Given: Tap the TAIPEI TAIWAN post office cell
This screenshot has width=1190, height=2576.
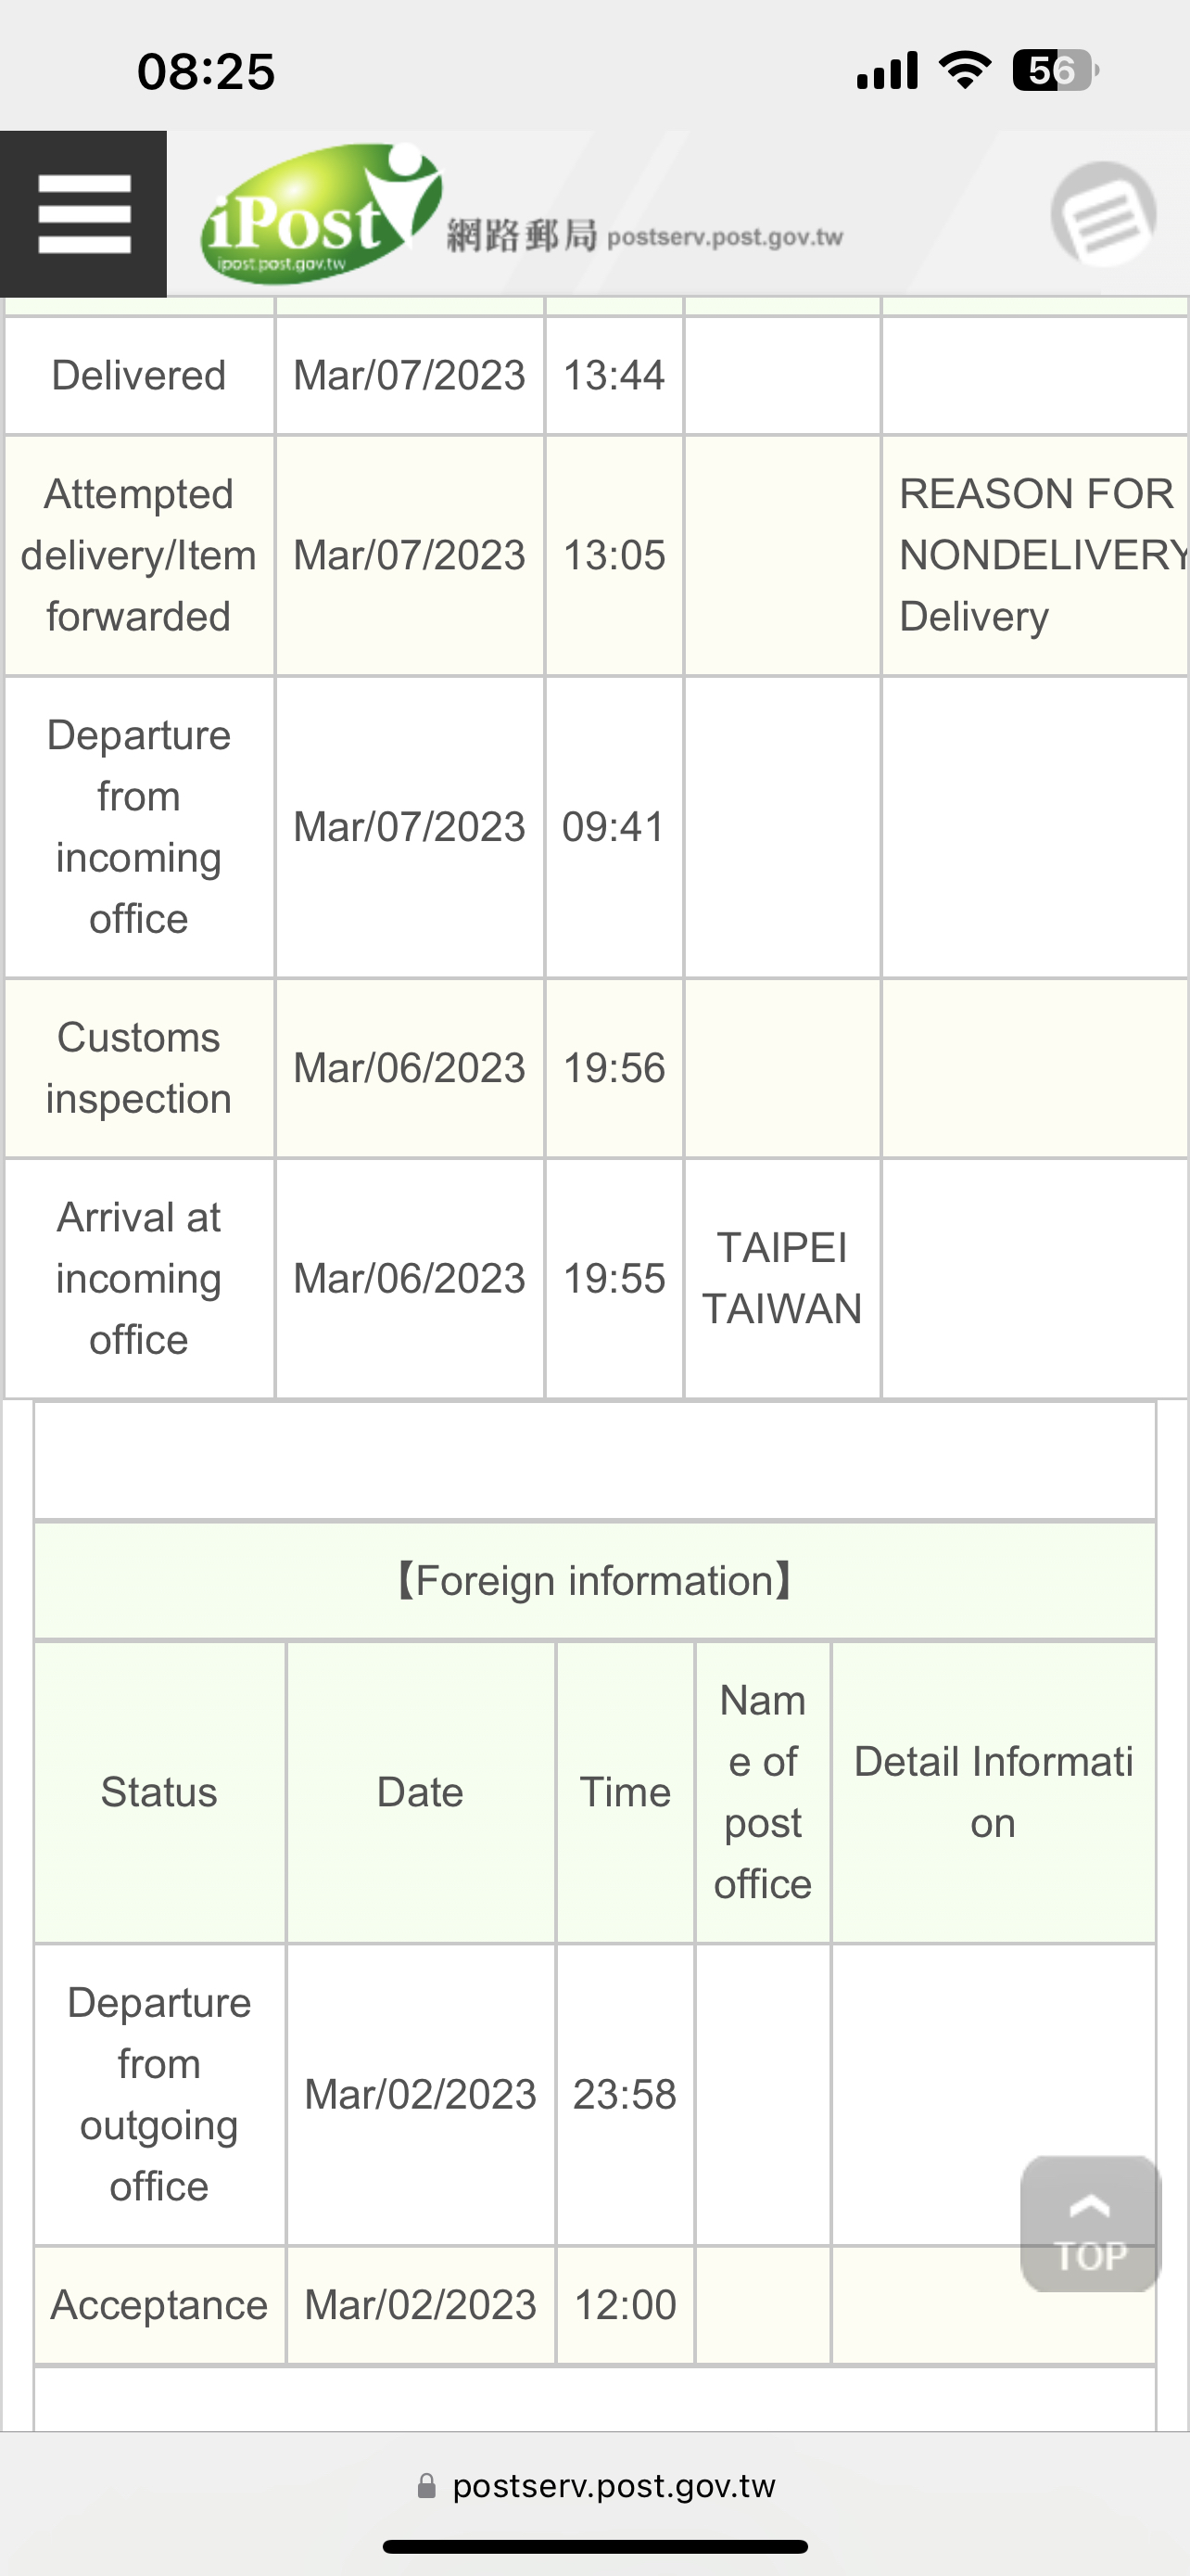Looking at the screenshot, I should (x=782, y=1278).
